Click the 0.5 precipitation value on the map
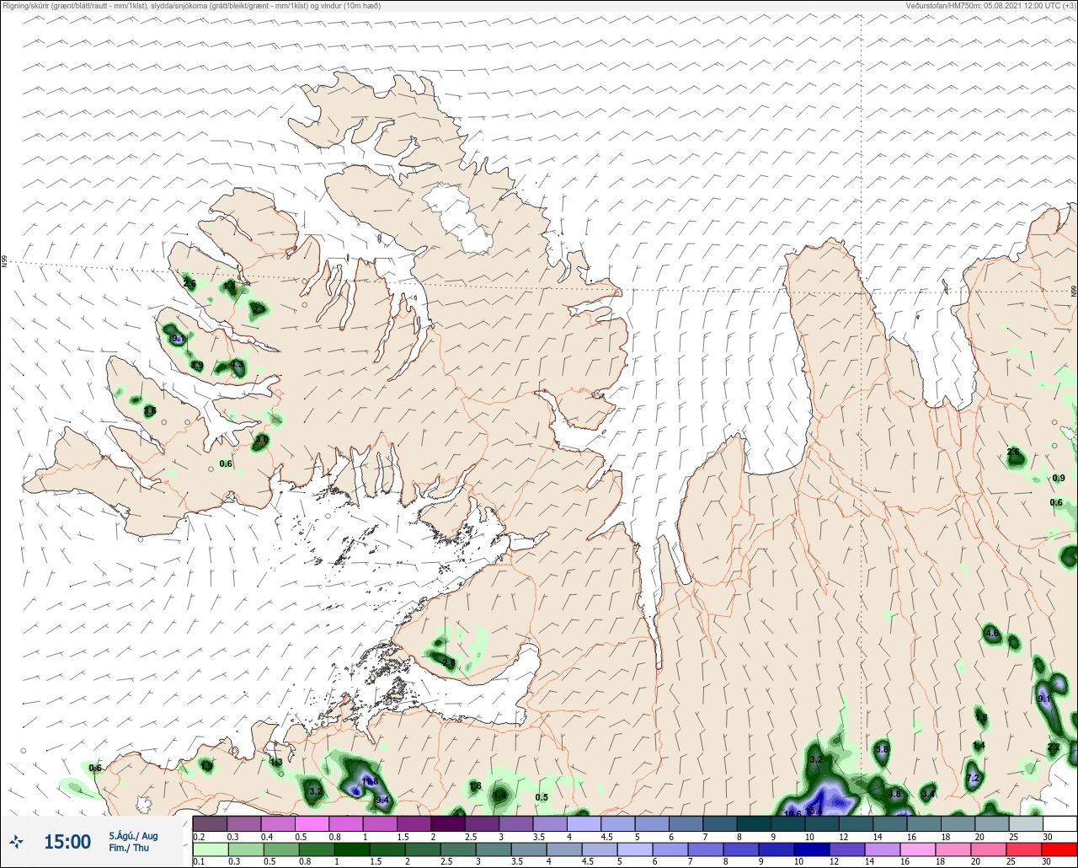The image size is (1078, 868). (542, 797)
